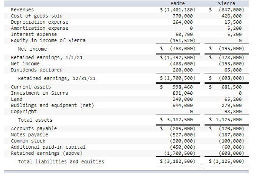Click the Depreciation expense label
The height and width of the screenshot is (179, 262).
click(x=39, y=22)
